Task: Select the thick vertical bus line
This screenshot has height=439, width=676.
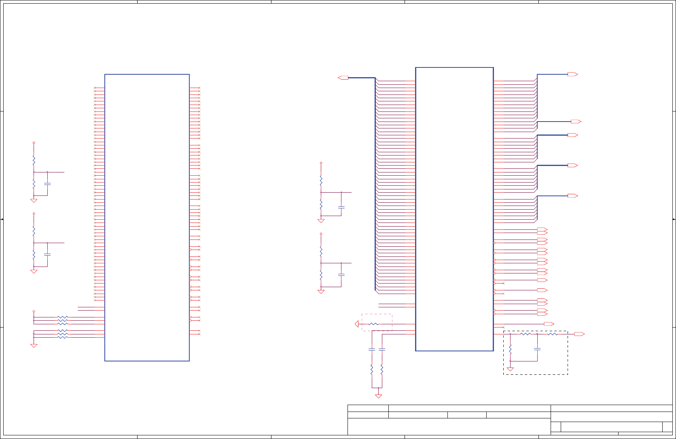Action: (375, 184)
